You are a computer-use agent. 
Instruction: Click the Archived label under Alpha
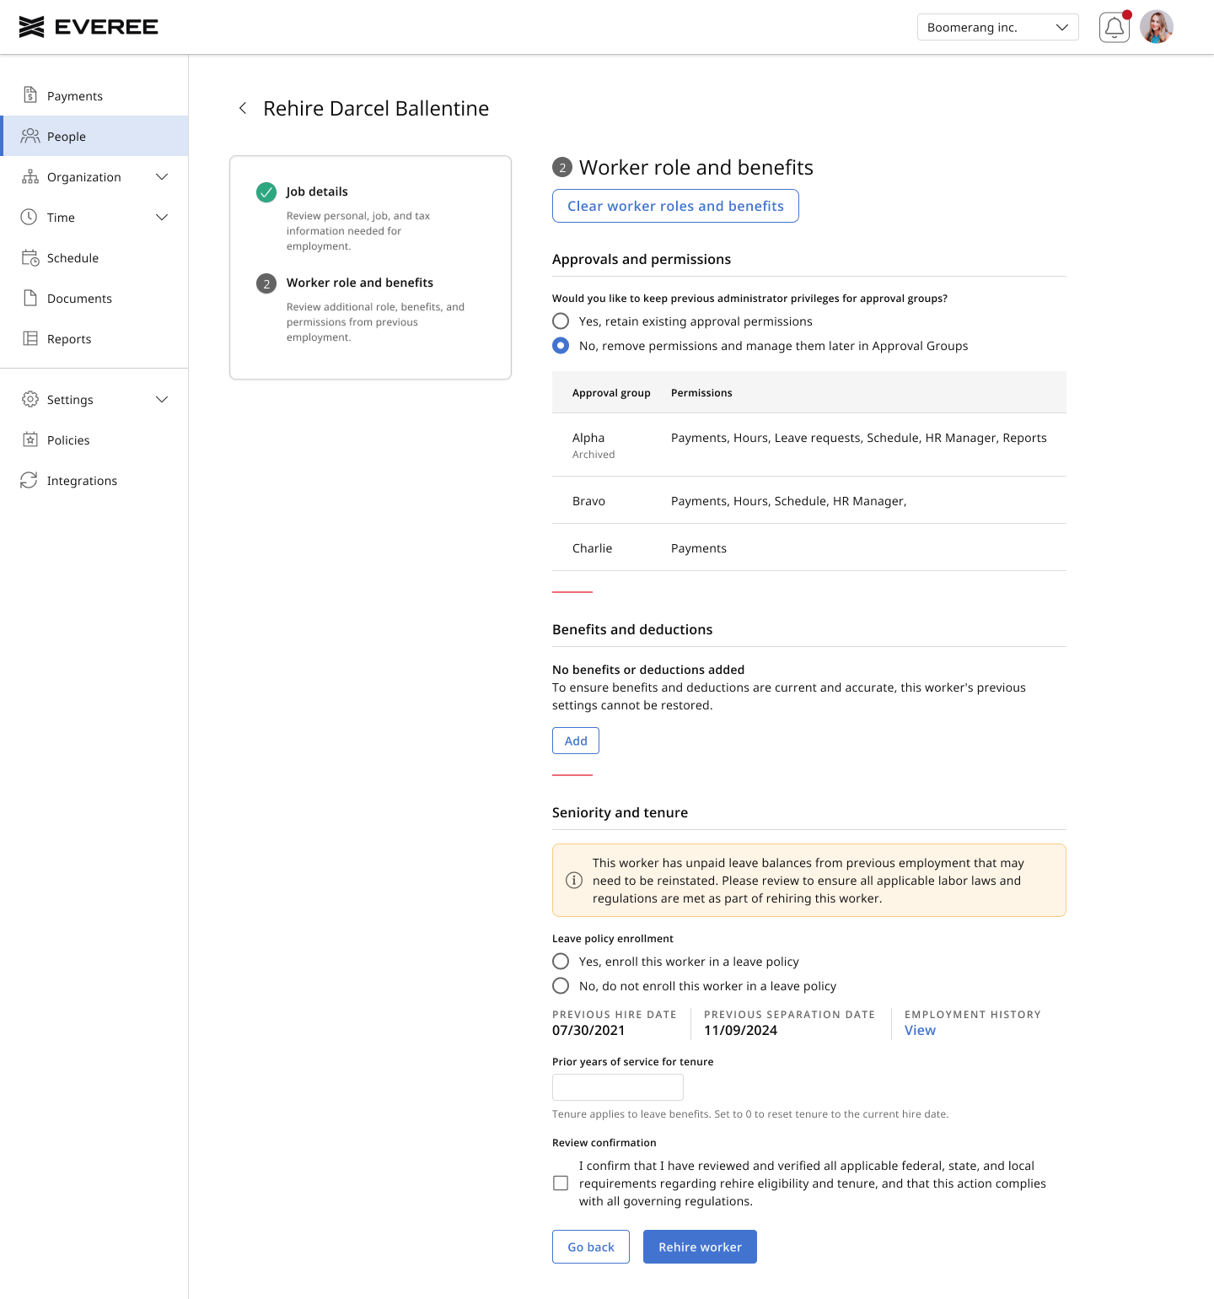point(594,454)
